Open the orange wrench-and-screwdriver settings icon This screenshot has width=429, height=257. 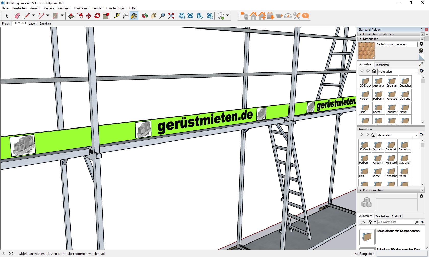pyautogui.click(x=297, y=16)
